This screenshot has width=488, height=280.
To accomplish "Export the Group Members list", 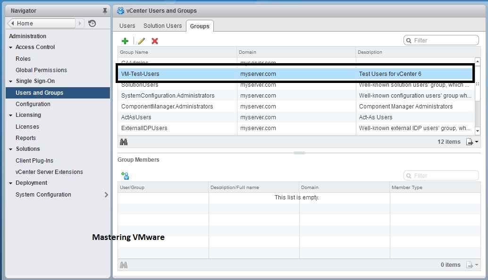I will pos(469,265).
